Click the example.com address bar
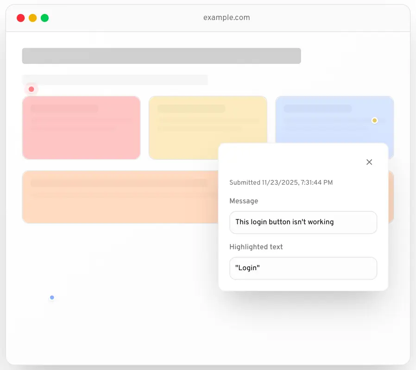 227,18
